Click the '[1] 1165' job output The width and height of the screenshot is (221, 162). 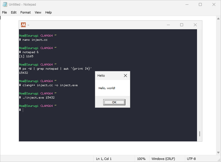(26, 56)
